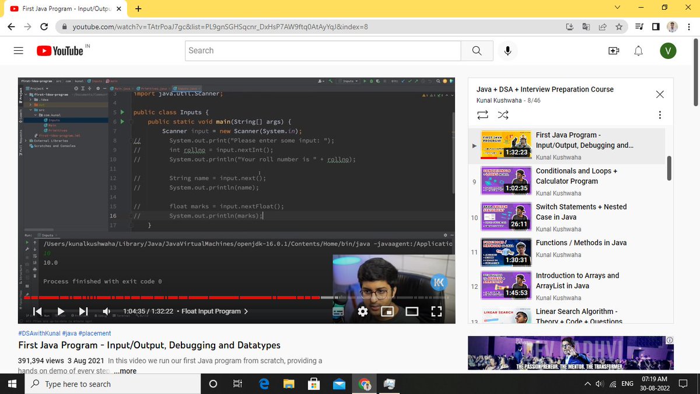Open File Explorer from the taskbar

[289, 384]
